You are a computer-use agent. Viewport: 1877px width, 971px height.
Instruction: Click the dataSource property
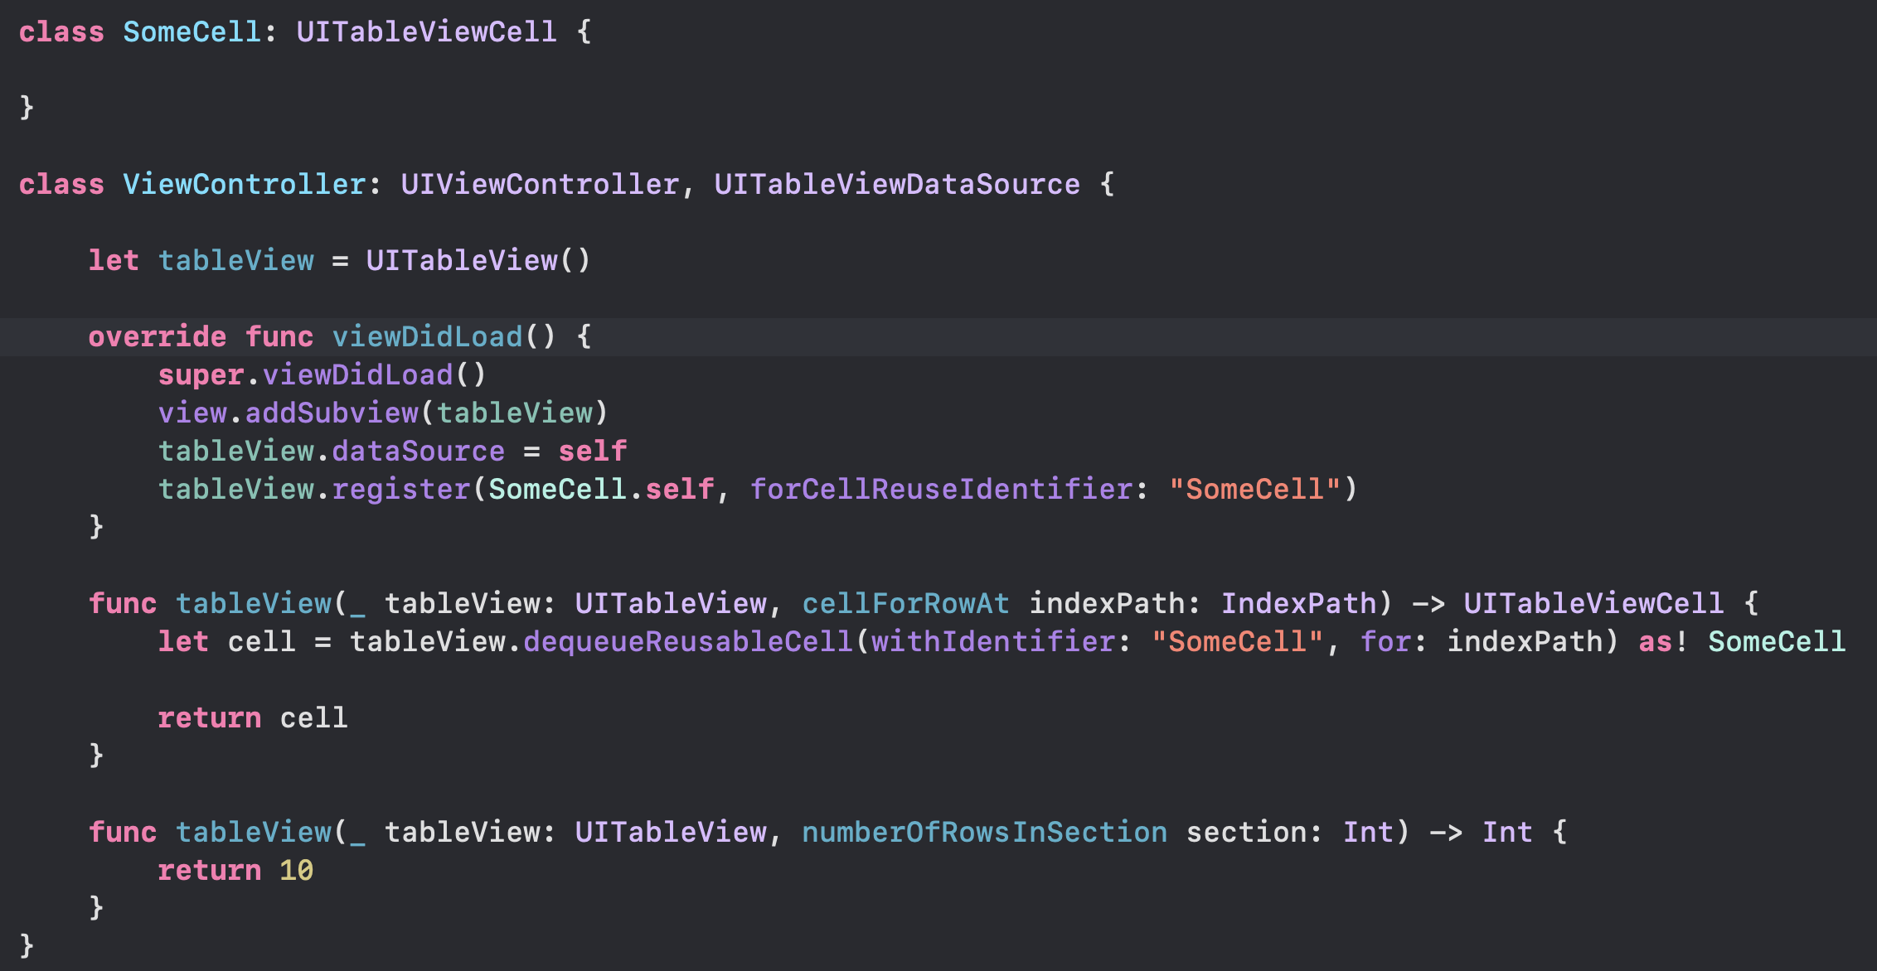418,452
